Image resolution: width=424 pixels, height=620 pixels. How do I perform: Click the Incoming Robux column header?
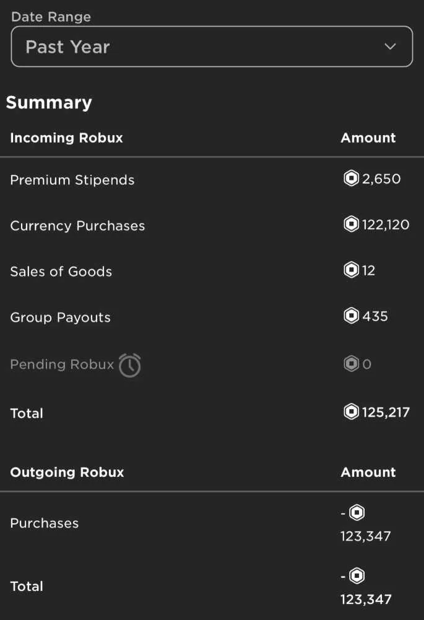pos(66,138)
